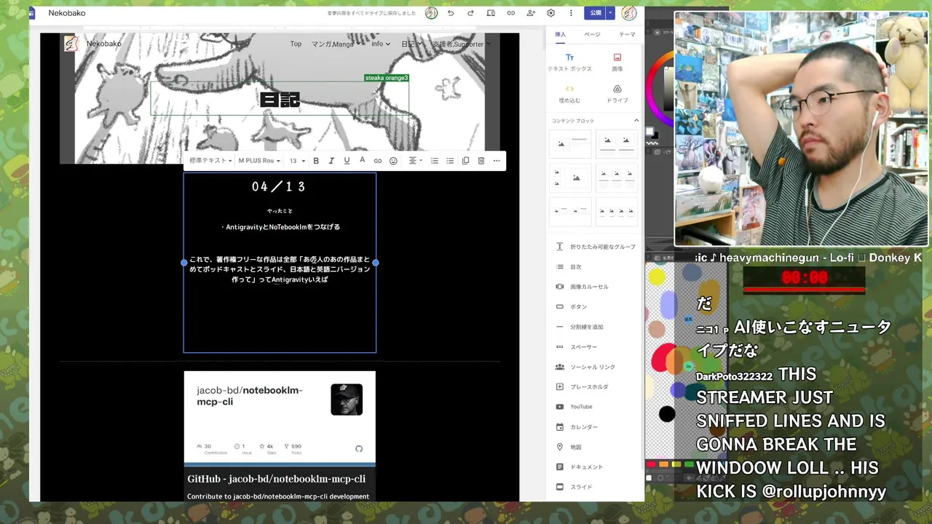Insert a text box from side panel

click(569, 62)
